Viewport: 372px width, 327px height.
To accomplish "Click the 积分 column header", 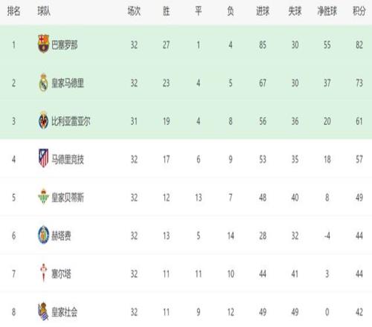I will tap(359, 11).
